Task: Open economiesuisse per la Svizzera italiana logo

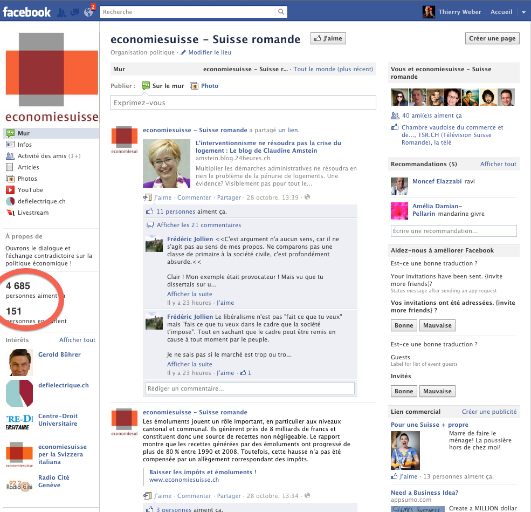Action: pos(19,454)
